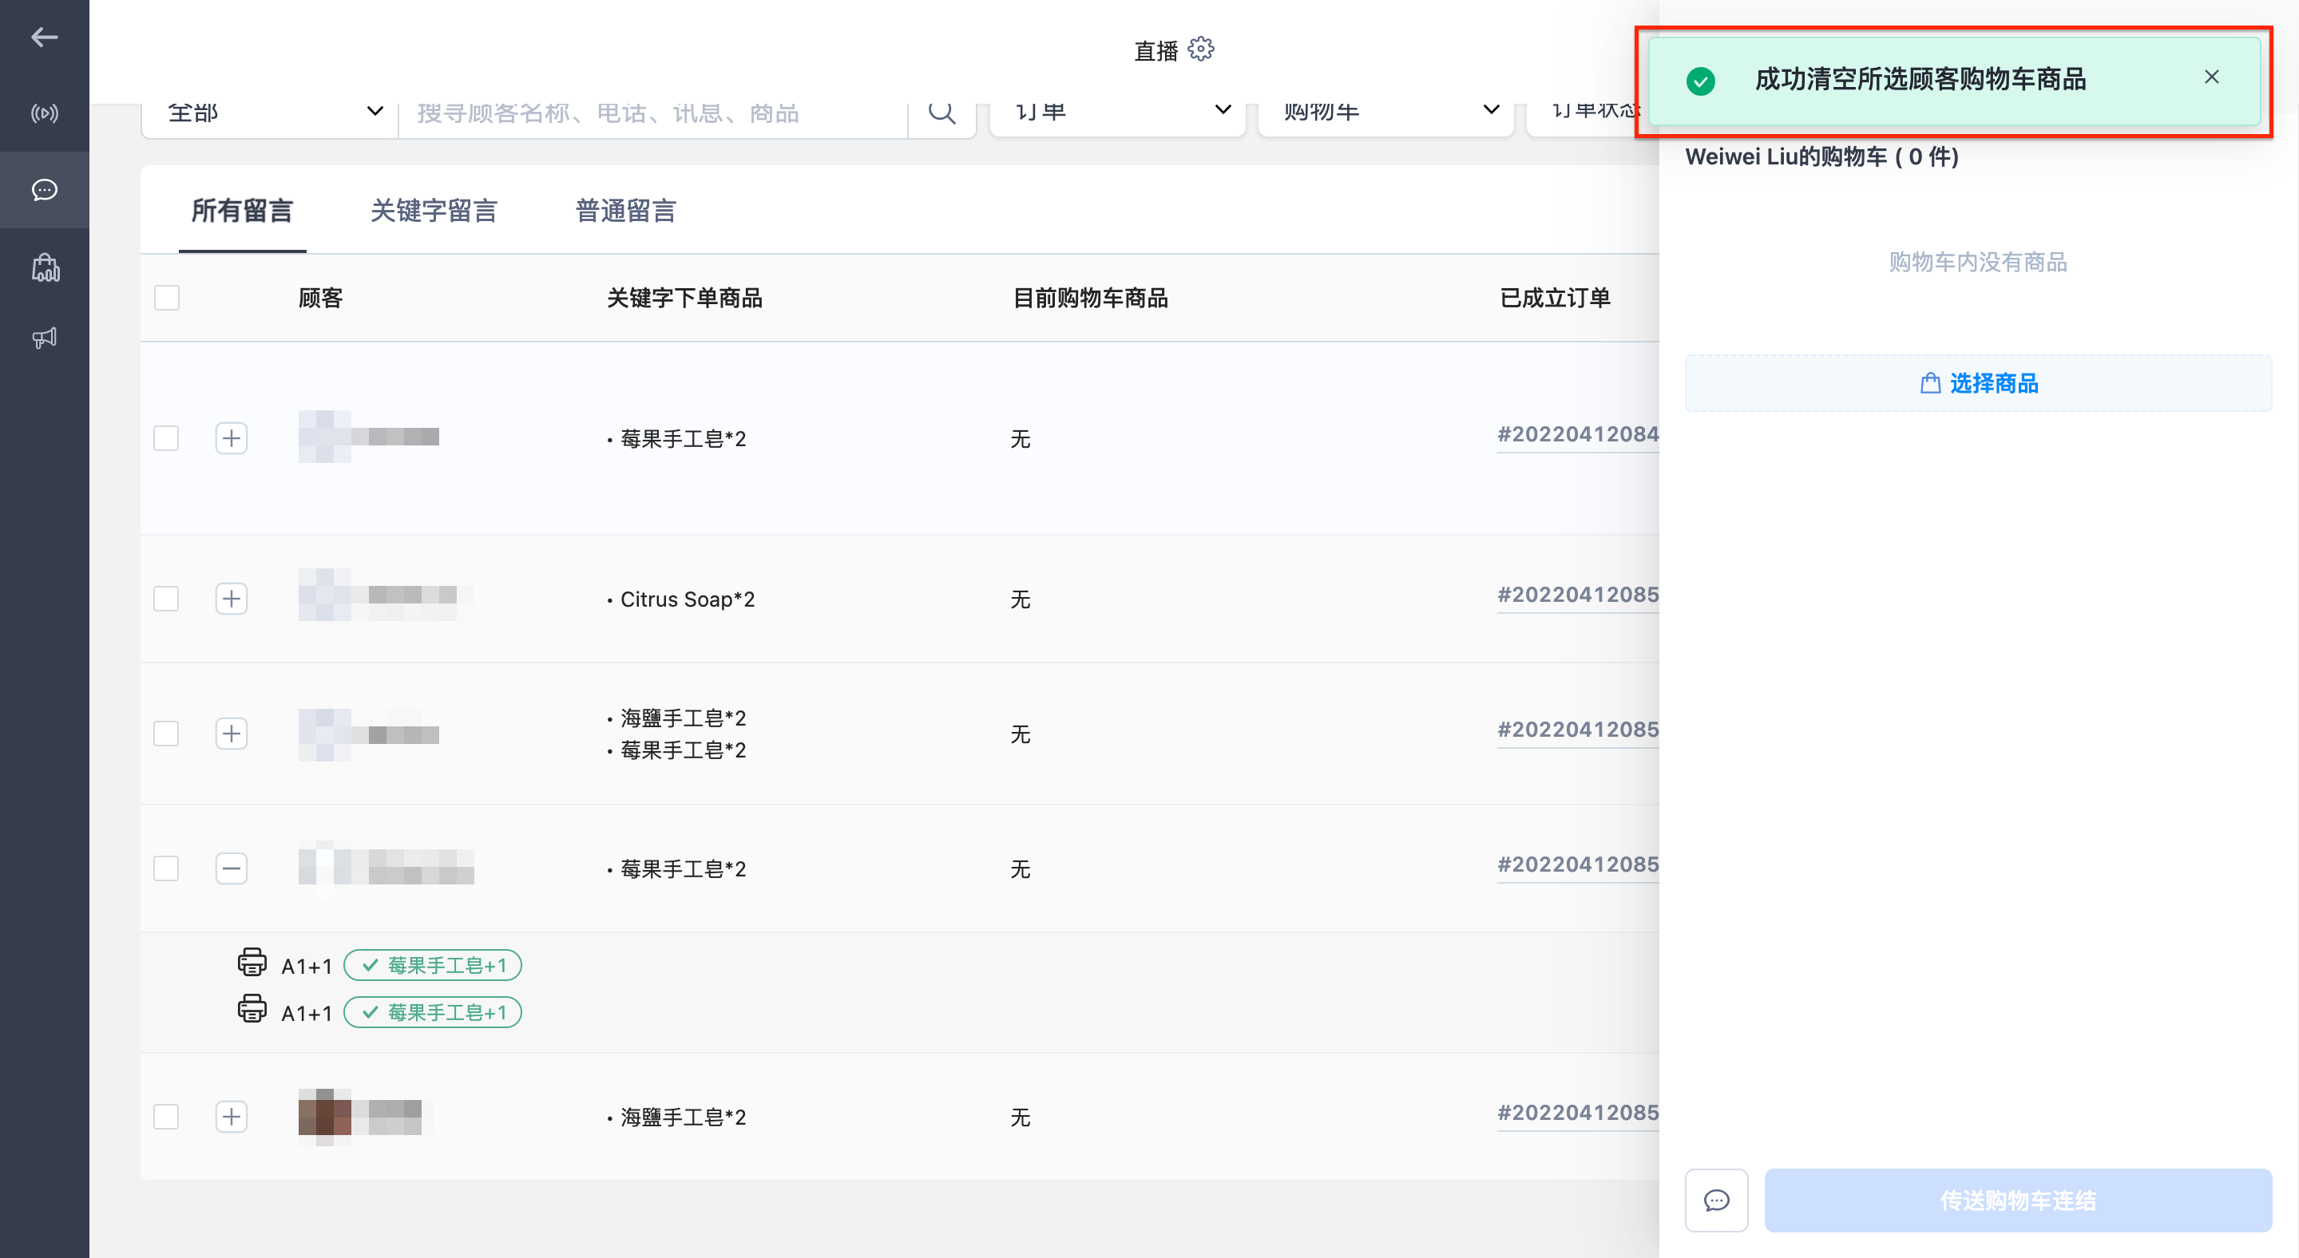Image resolution: width=2299 pixels, height=1258 pixels.
Task: Click Weiwei Liu的购物车 title
Action: click(1821, 157)
